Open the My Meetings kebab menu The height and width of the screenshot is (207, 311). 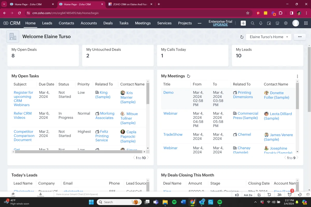click(x=297, y=76)
